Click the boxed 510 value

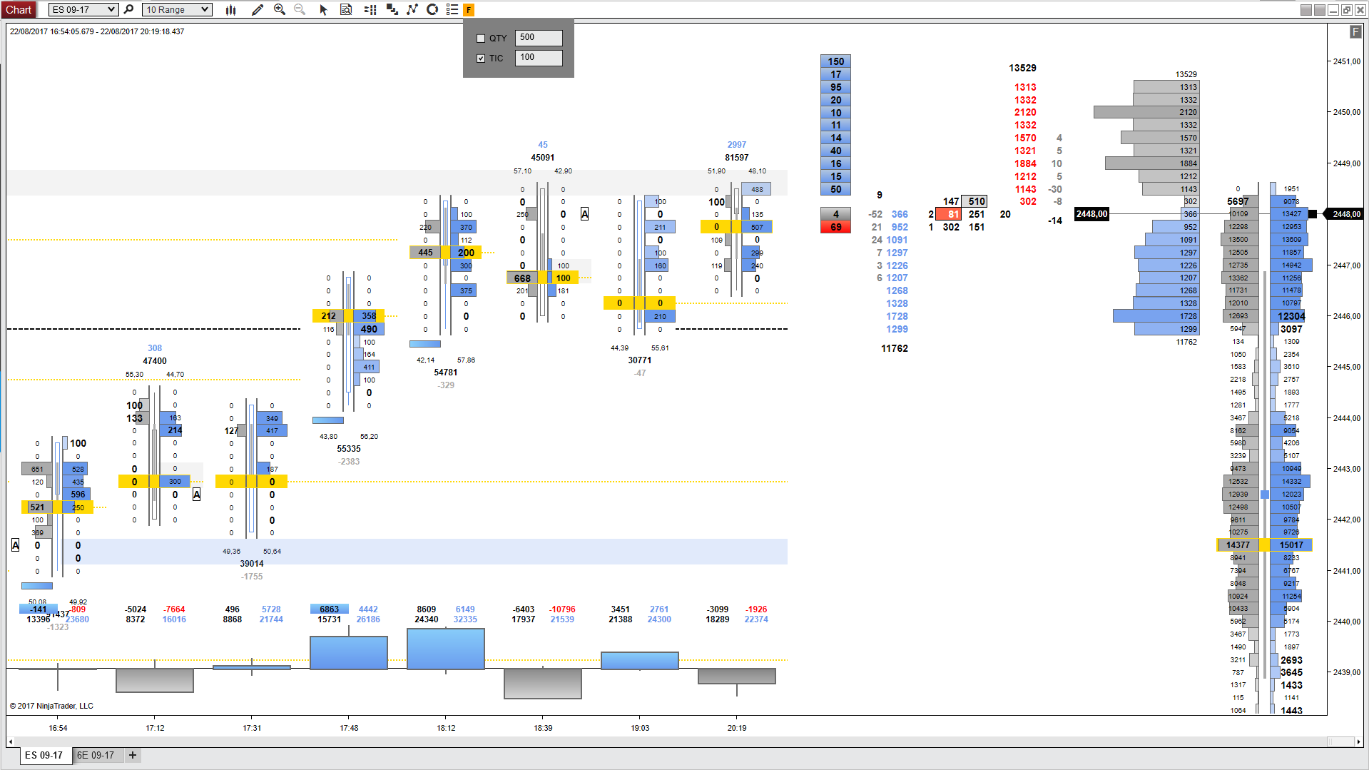(974, 201)
